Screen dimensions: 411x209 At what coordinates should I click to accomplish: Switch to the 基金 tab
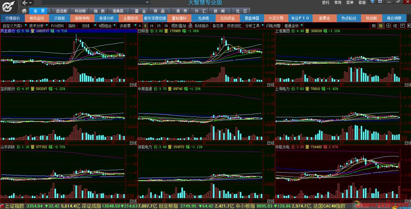coord(140,11)
